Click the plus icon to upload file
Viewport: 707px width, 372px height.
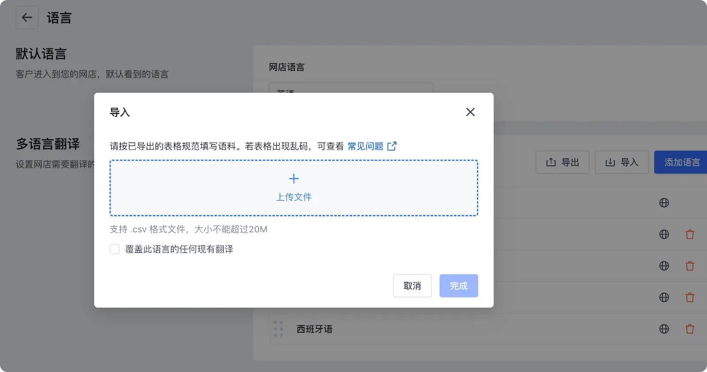294,179
